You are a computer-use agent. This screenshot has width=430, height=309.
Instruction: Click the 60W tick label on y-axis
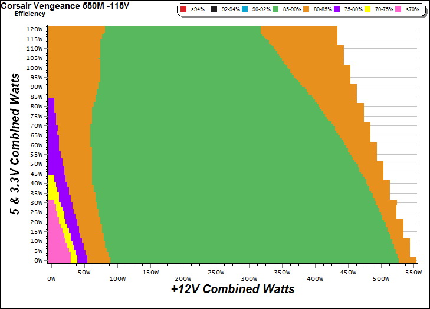[x=35, y=145]
